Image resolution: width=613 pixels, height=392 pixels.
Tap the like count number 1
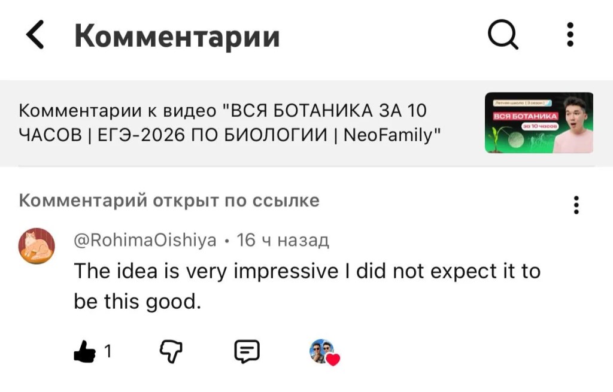[108, 351]
